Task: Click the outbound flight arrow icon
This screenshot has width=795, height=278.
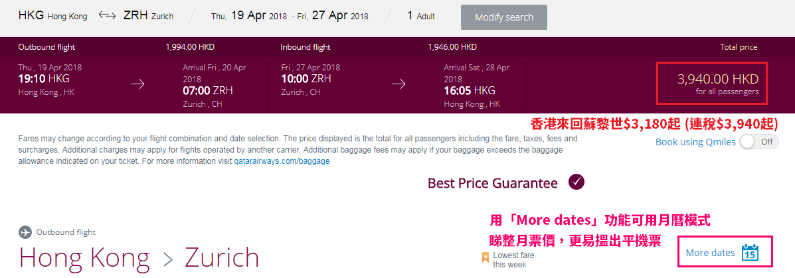Action: click(x=138, y=84)
